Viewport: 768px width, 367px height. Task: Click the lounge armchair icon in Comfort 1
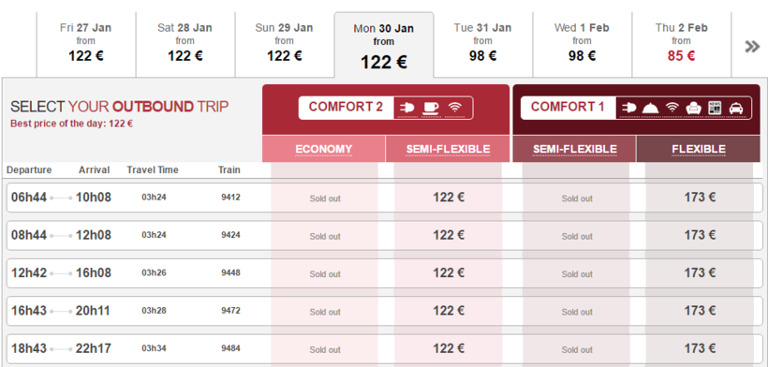pyautogui.click(x=694, y=109)
